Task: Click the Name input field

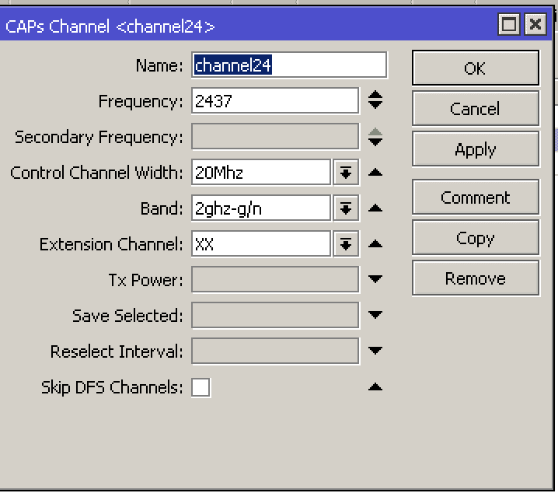Action: click(x=289, y=65)
